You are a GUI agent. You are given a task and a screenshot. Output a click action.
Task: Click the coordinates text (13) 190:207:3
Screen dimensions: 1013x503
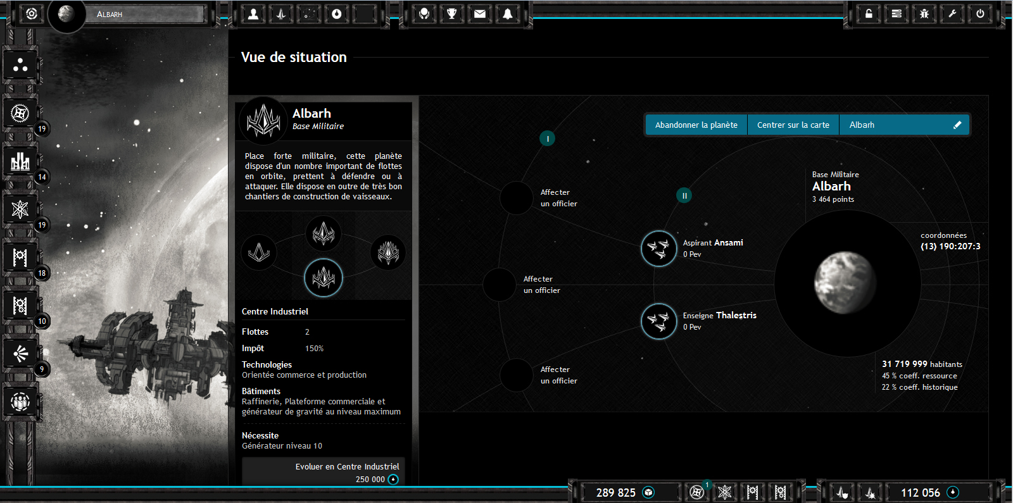[x=950, y=246]
